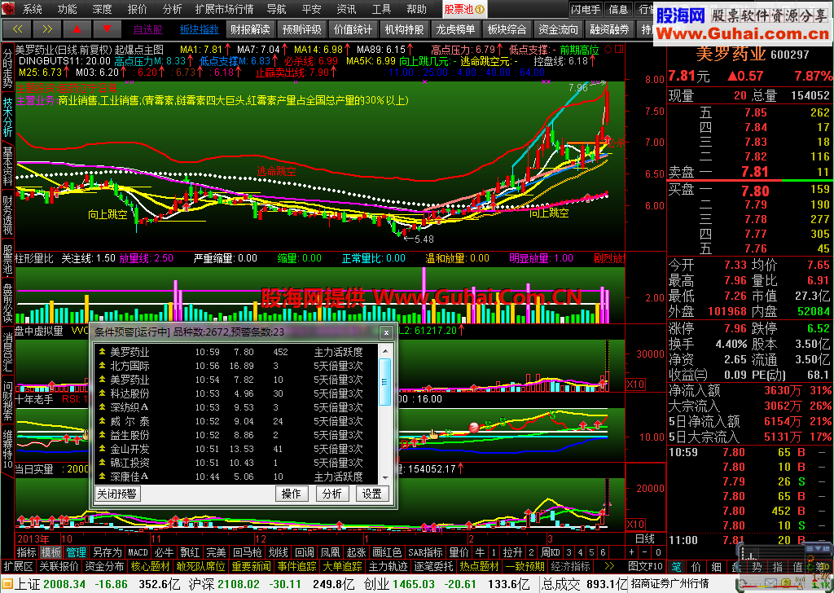Screen dimensions: 834x593
Task: Select the 模板 tab at bottom
Action: (x=51, y=552)
